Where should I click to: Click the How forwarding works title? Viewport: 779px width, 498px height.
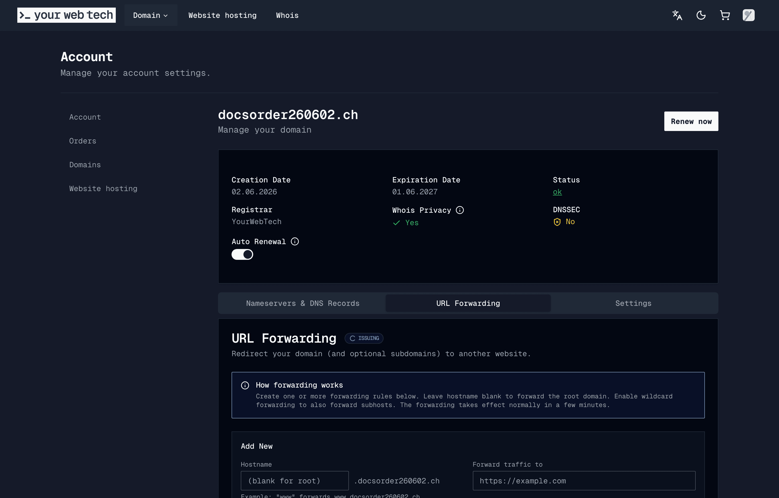[299, 385]
